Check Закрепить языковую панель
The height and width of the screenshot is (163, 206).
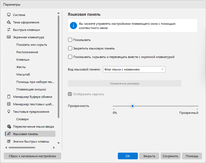point(70,48)
